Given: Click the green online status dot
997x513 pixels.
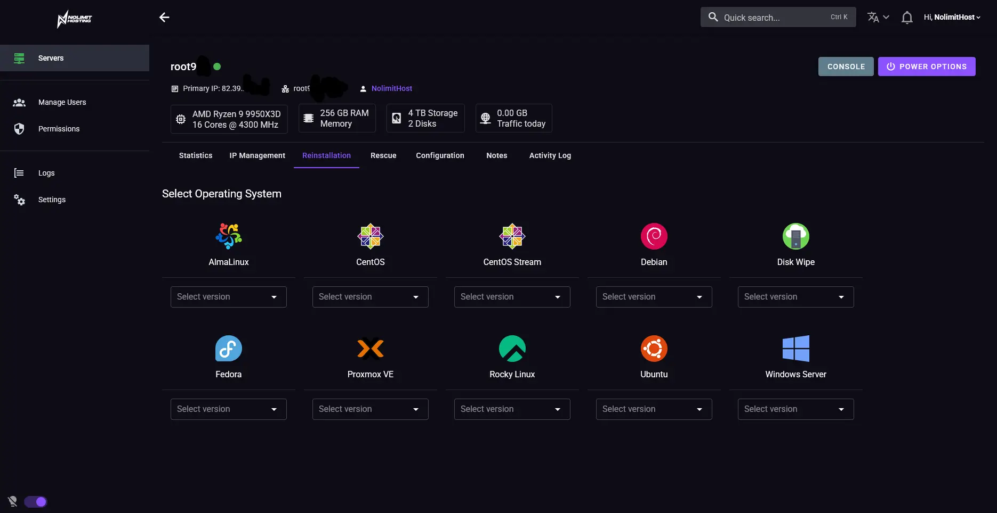Looking at the screenshot, I should [217, 67].
